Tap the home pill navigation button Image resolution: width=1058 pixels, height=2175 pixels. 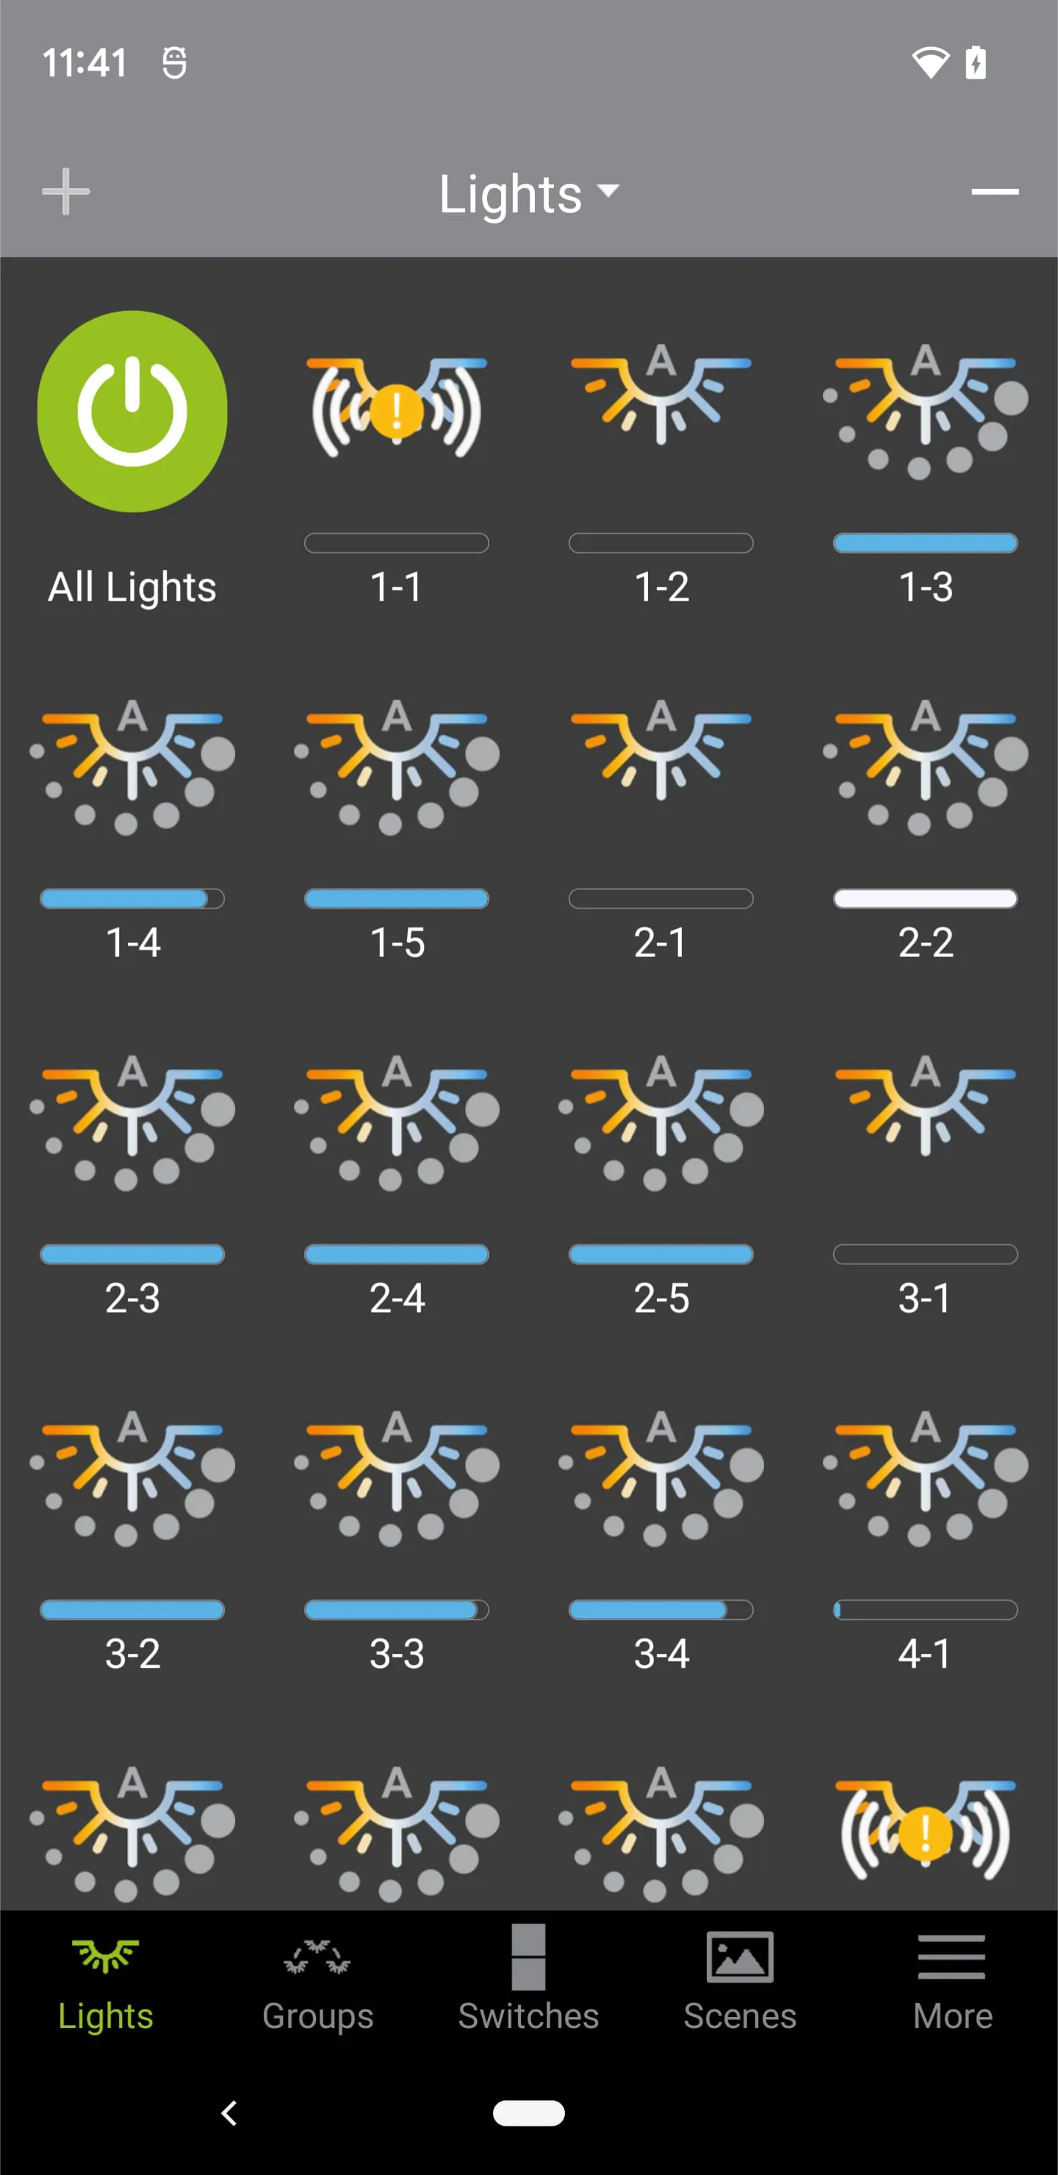(x=528, y=2113)
